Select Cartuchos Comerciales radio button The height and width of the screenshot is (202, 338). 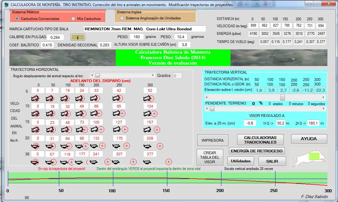(x=17, y=19)
